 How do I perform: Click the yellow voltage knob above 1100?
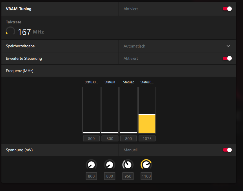[146, 165]
